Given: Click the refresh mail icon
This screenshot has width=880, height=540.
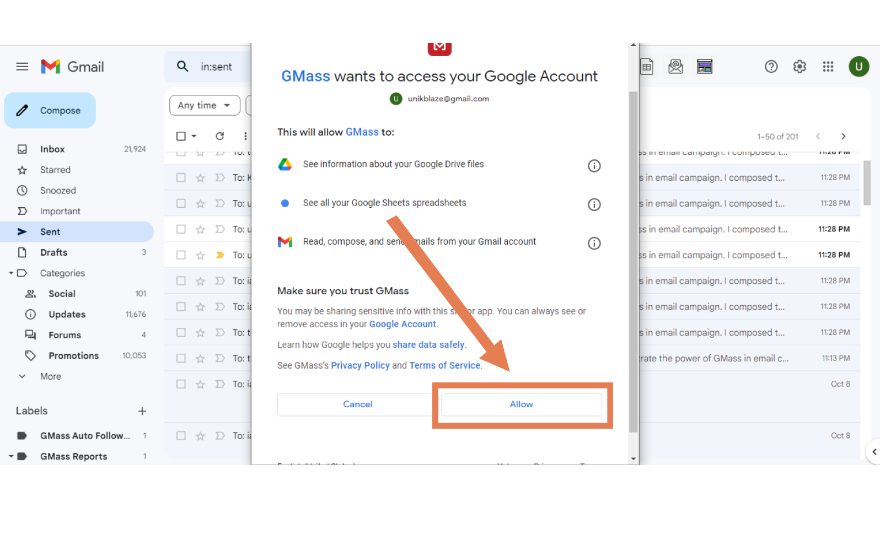Looking at the screenshot, I should click(219, 136).
